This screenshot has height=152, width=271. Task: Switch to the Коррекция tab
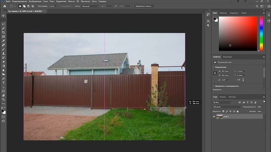pyautogui.click(x=227, y=57)
